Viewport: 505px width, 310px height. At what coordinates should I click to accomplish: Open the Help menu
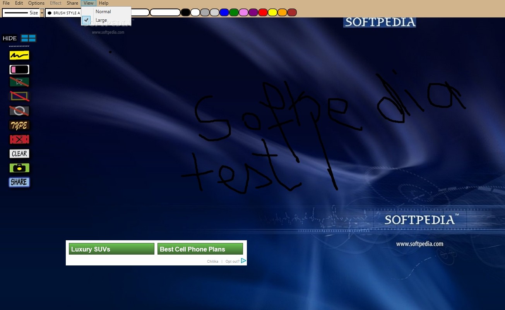coord(104,3)
